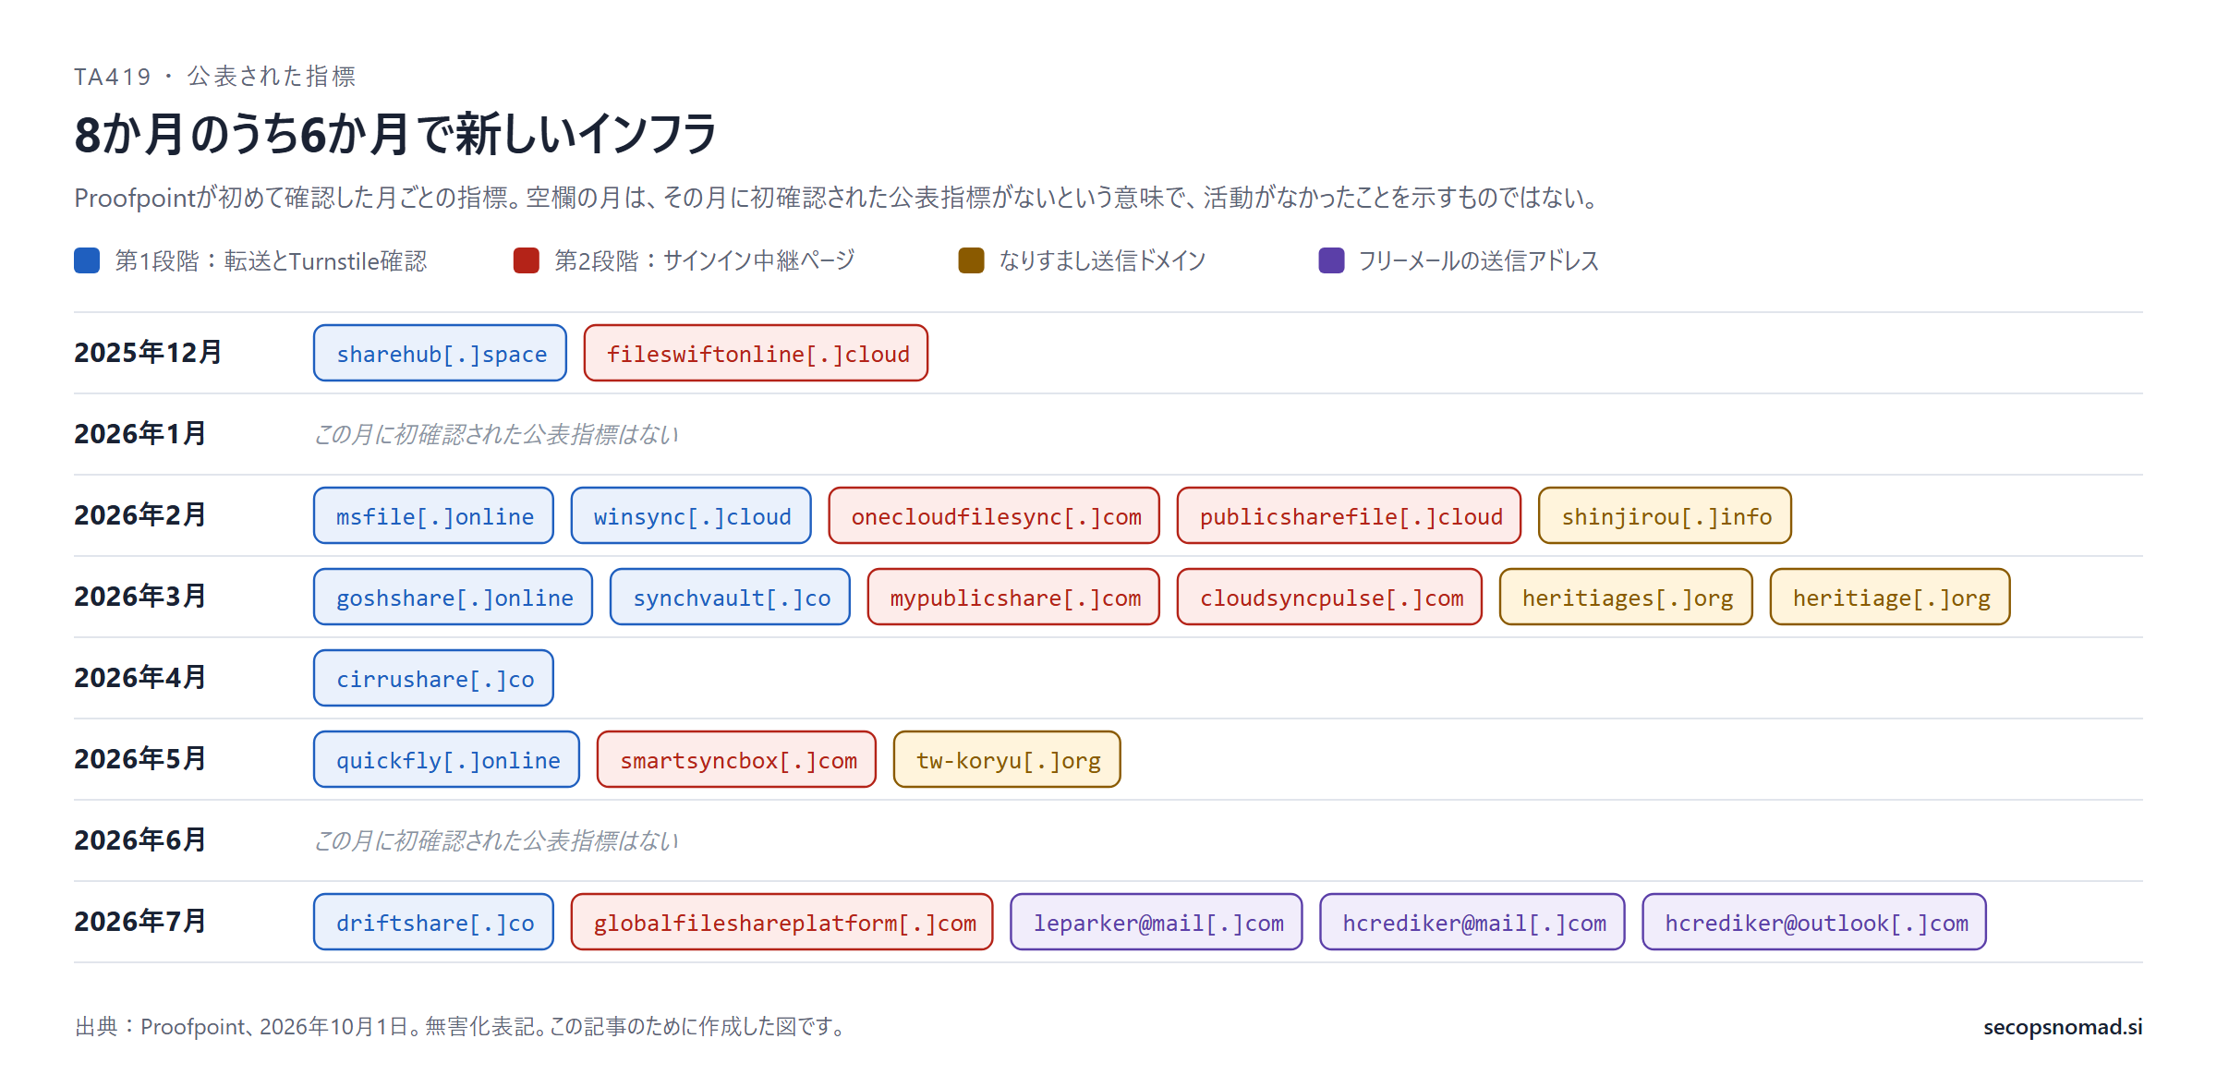Click the purple freemail legend swatch
The image size is (2217, 1075).
pos(1331,260)
